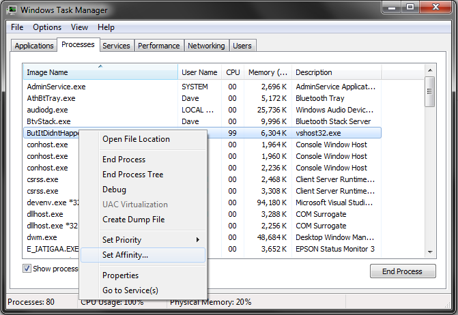458x315 pixels.
Task: Select the dllhost.exe *32 process
Action: click(x=53, y=226)
